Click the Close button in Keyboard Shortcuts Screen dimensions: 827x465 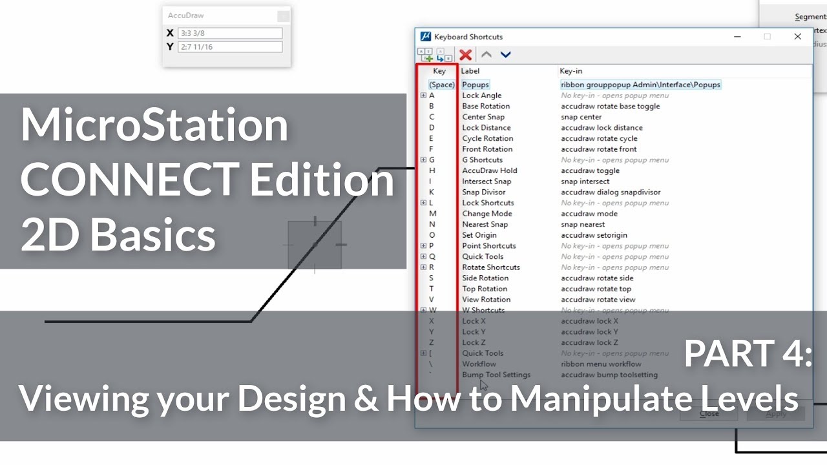[x=709, y=414]
